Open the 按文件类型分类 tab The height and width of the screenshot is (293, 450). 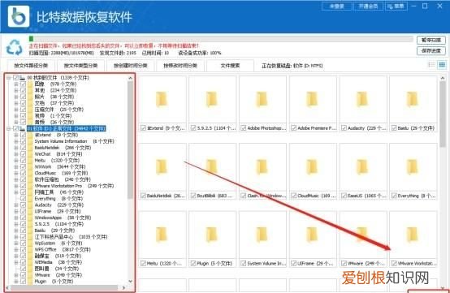pos(80,66)
